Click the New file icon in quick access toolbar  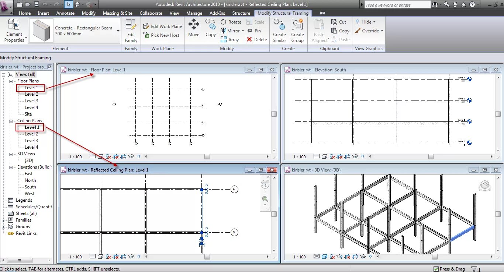pyautogui.click(x=20, y=4)
